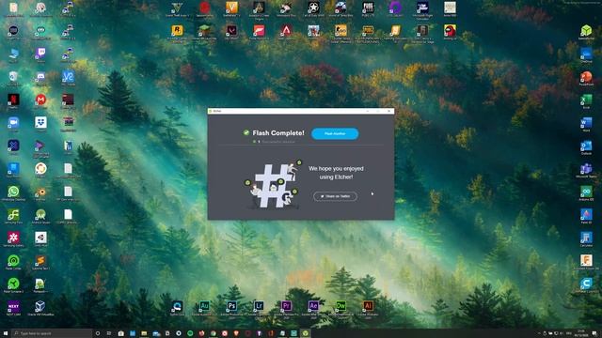Click the Share on Twitter button
602x338 pixels.
[x=335, y=196]
